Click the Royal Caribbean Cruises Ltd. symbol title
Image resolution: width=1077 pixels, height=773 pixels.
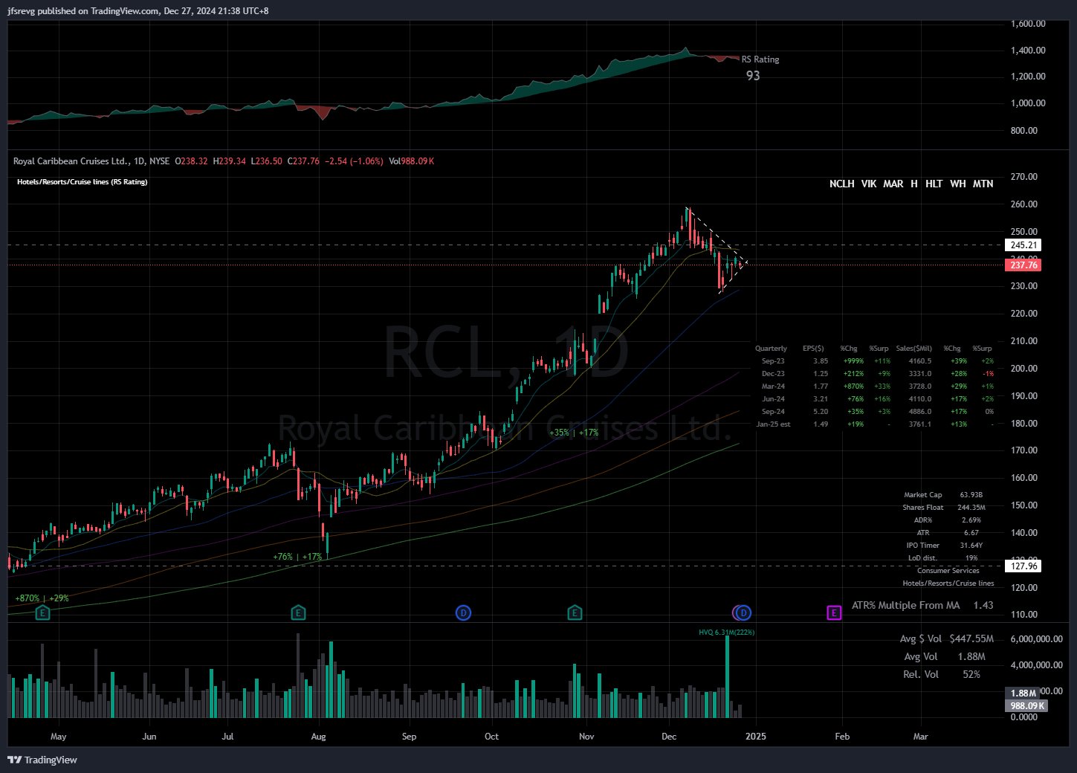70,161
